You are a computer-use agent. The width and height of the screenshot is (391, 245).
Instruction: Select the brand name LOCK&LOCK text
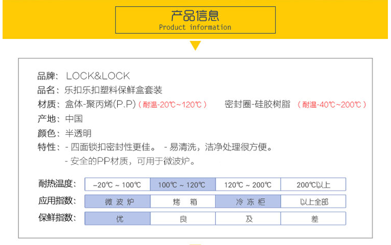click(x=98, y=76)
